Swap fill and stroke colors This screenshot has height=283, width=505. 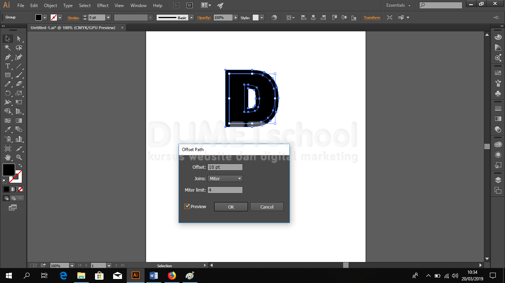(20, 166)
